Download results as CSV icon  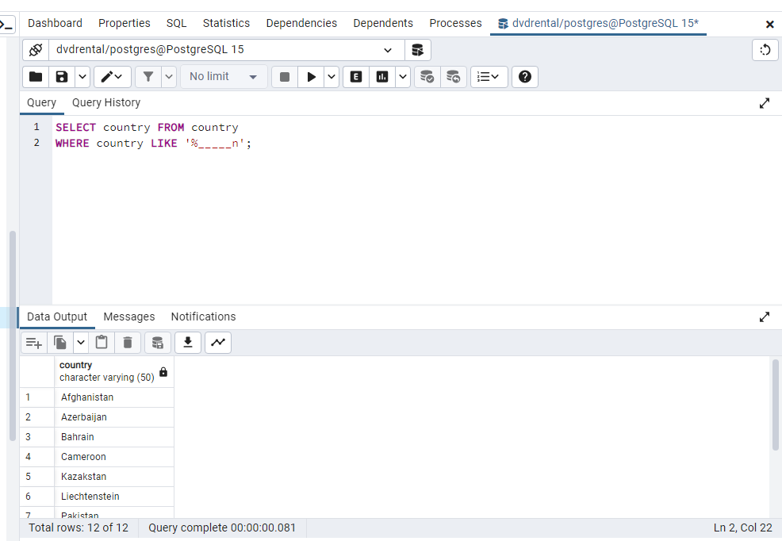click(x=188, y=343)
